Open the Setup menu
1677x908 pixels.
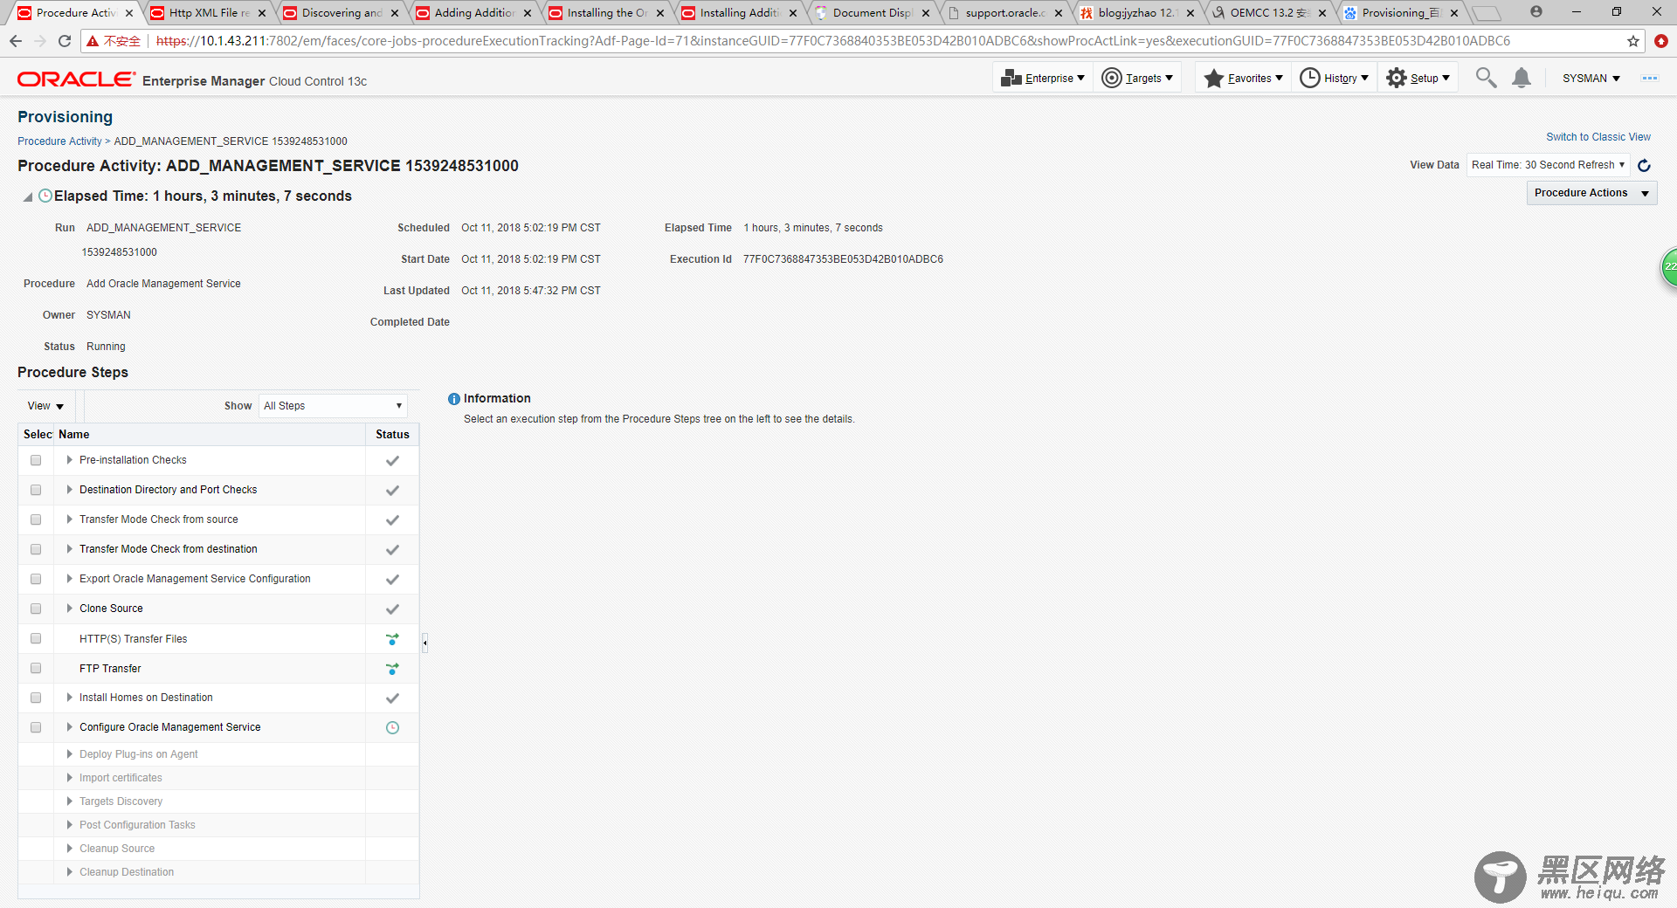pyautogui.click(x=1418, y=78)
